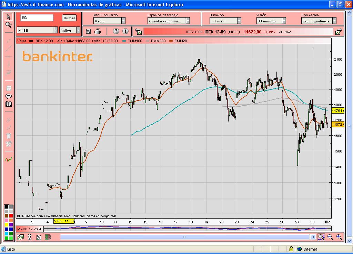Image resolution: width=353 pixels, height=254 pixels.
Task: Open the NYSE market dropdown
Action: pos(37,30)
